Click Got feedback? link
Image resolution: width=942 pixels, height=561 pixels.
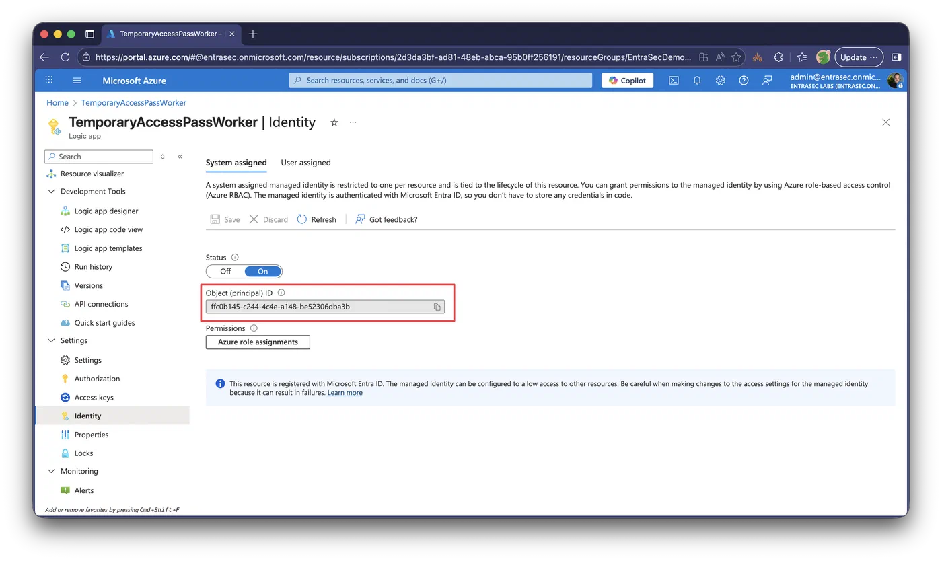(x=386, y=219)
